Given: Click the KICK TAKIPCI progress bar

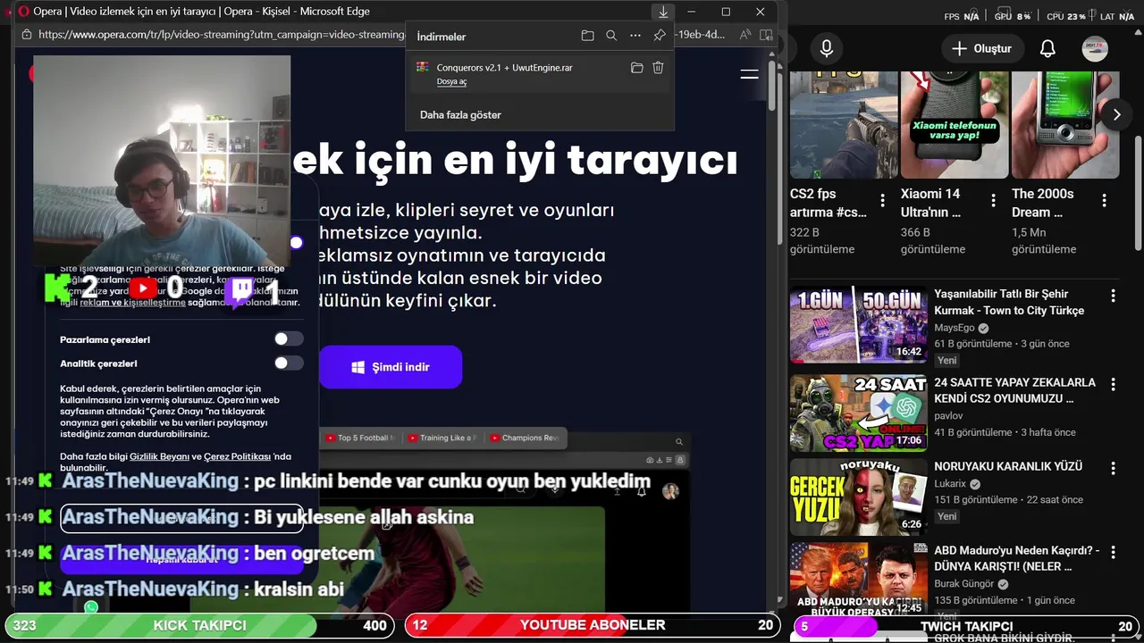Looking at the screenshot, I should point(199,626).
